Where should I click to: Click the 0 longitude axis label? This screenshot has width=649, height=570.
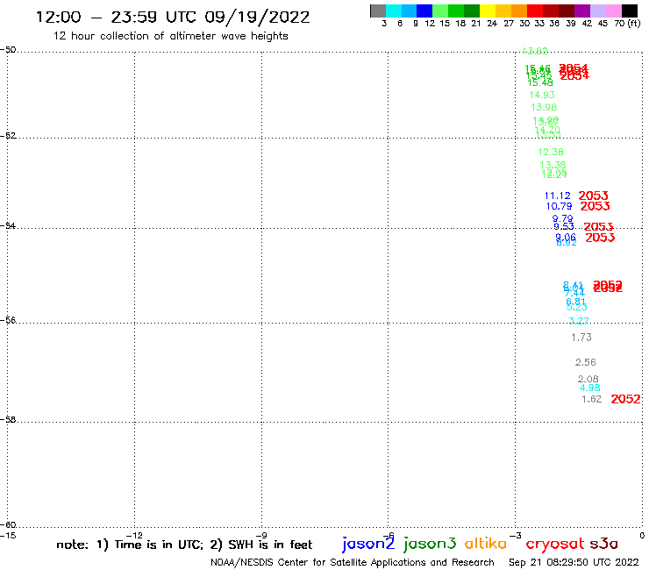642,536
